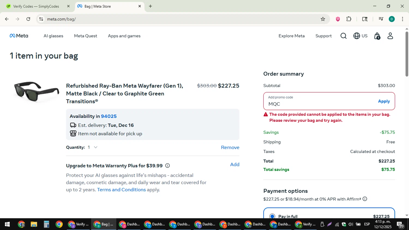Open the Windows Start menu

click(7, 224)
